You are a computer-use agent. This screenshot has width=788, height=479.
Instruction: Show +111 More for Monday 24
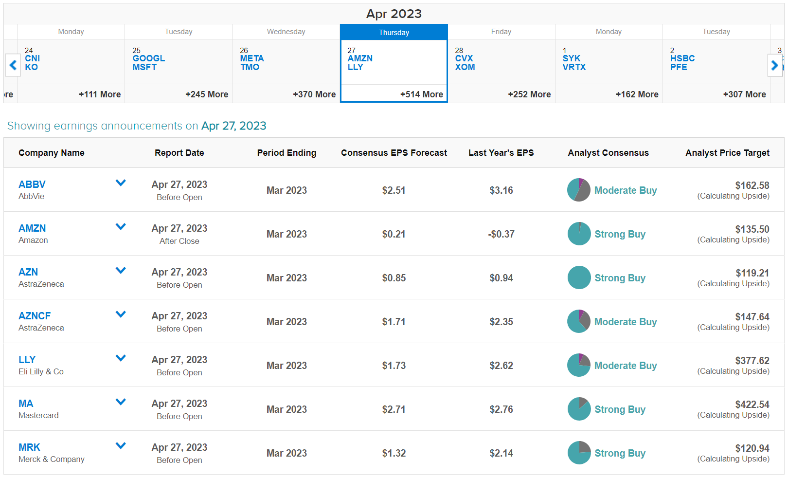click(x=100, y=94)
